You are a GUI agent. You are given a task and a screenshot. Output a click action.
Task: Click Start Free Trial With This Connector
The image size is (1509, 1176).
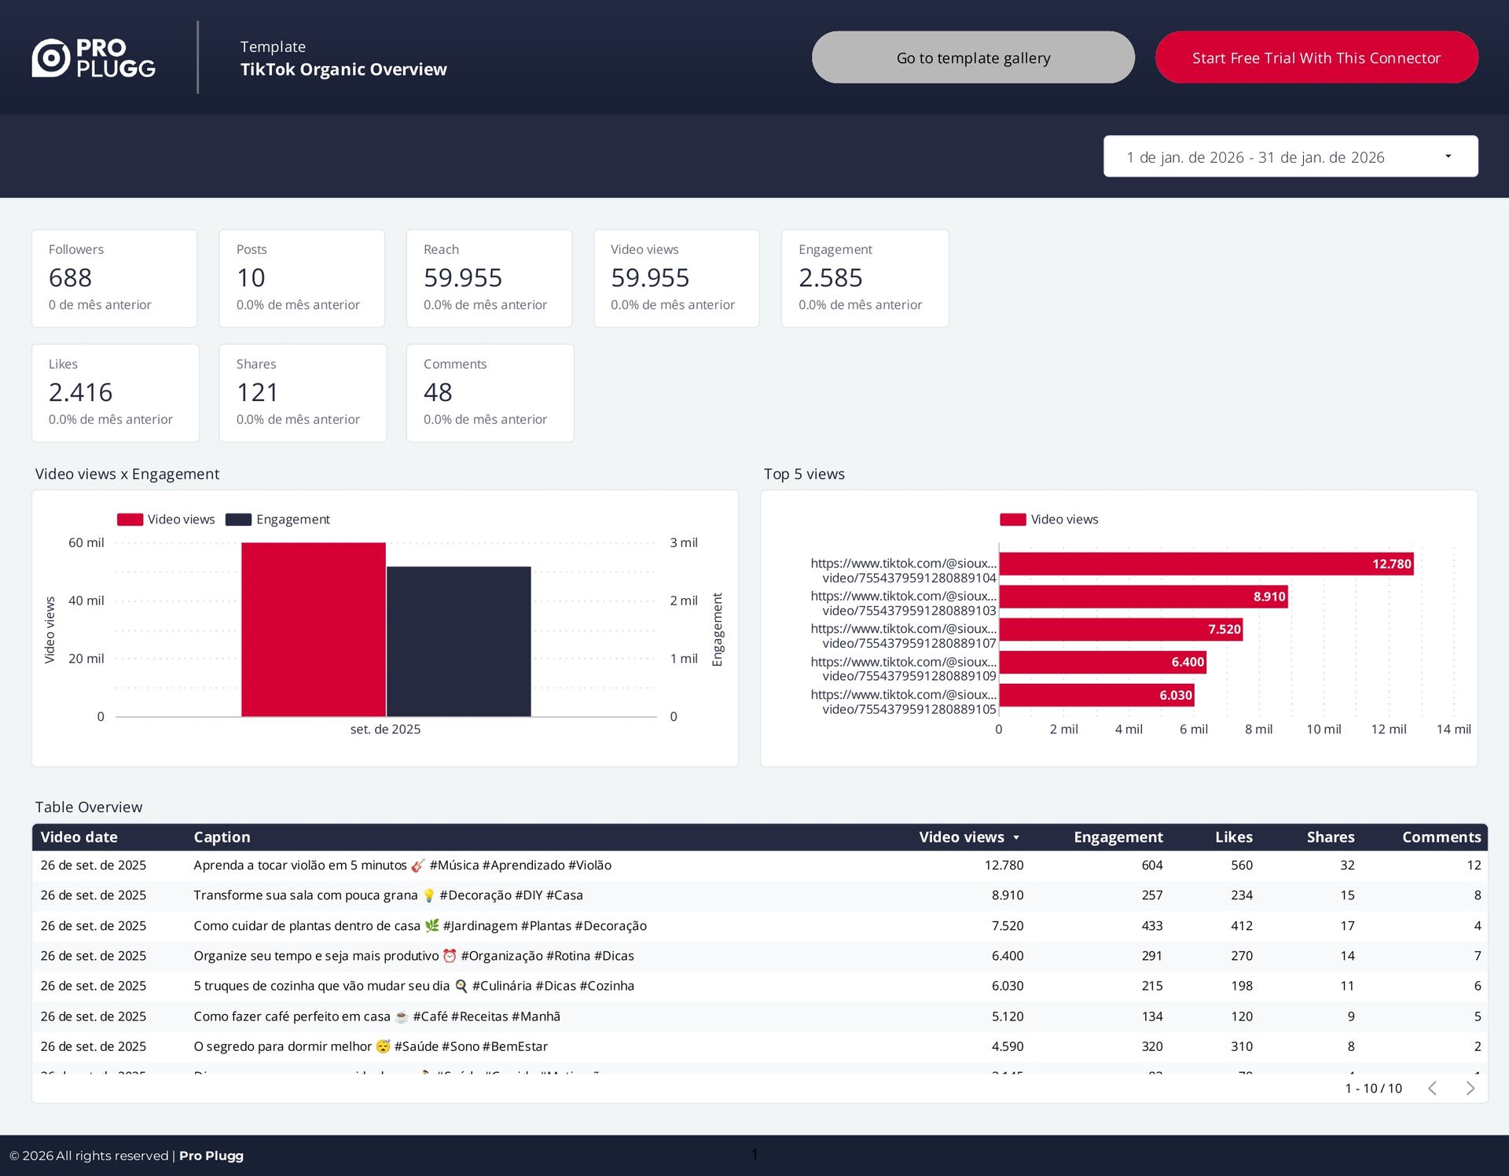tap(1316, 57)
